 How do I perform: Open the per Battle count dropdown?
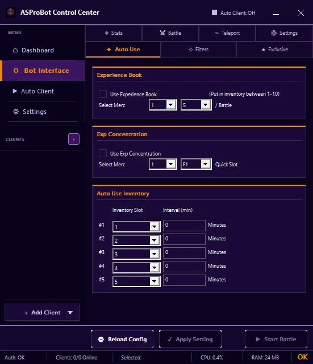point(196,105)
